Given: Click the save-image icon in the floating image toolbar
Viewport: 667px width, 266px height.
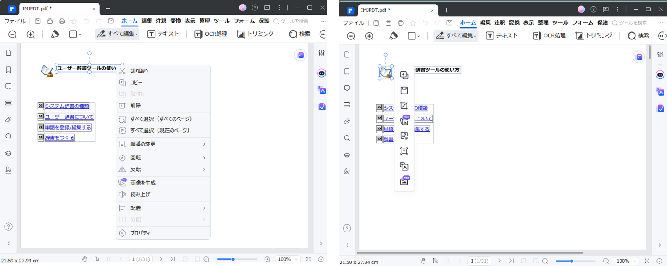Looking at the screenshot, I should (404, 90).
